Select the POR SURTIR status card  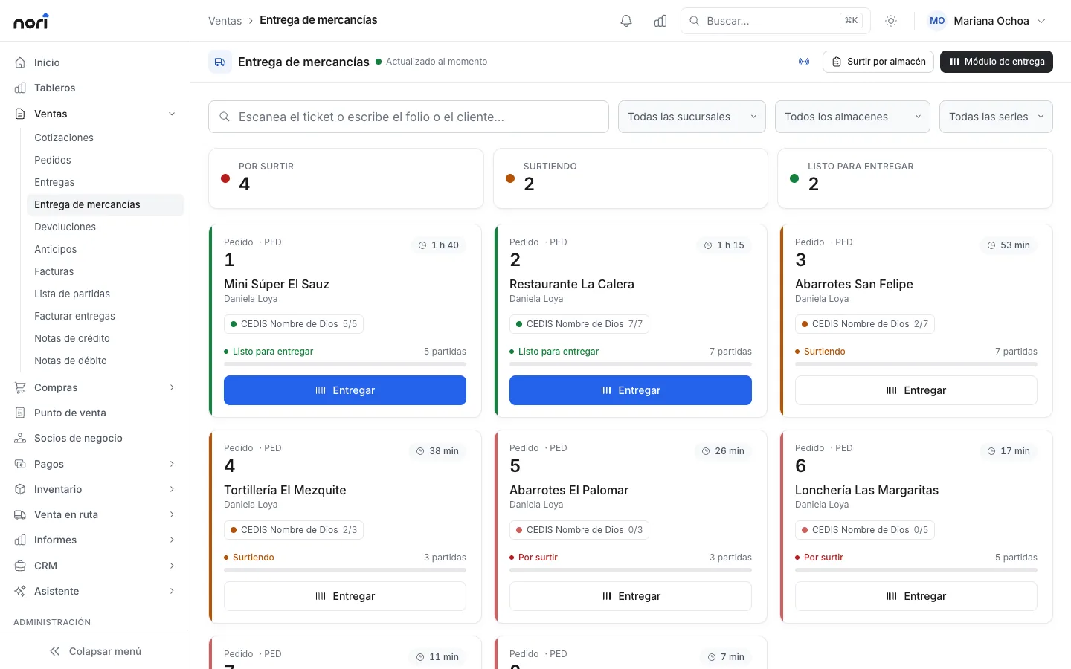pos(346,178)
